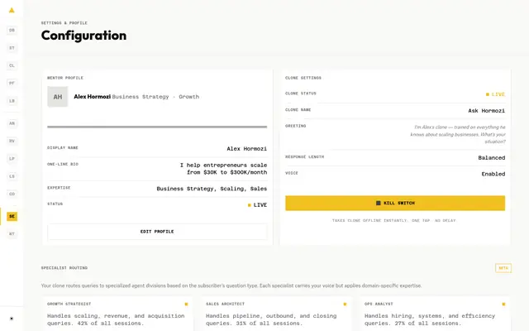Image resolution: width=529 pixels, height=331 pixels.
Task: Click the Edit Profile button
Action: click(157, 232)
